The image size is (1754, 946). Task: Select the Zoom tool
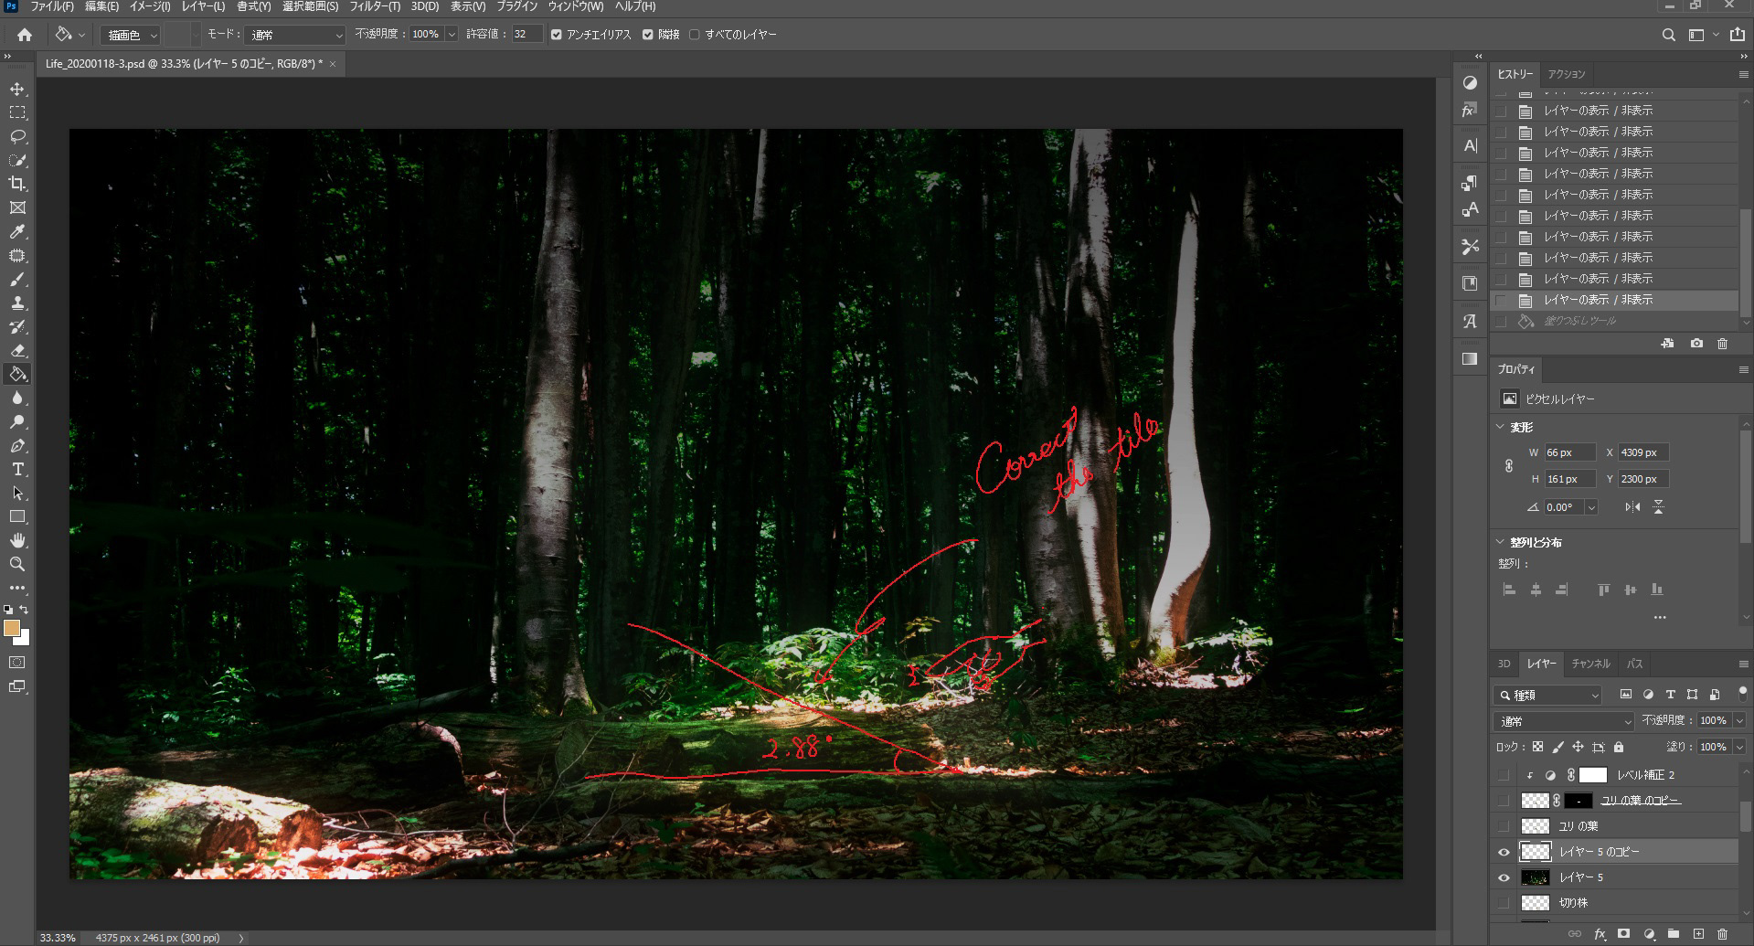tap(17, 565)
